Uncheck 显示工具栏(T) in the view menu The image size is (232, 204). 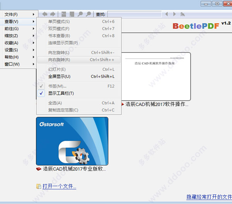click(x=79, y=93)
